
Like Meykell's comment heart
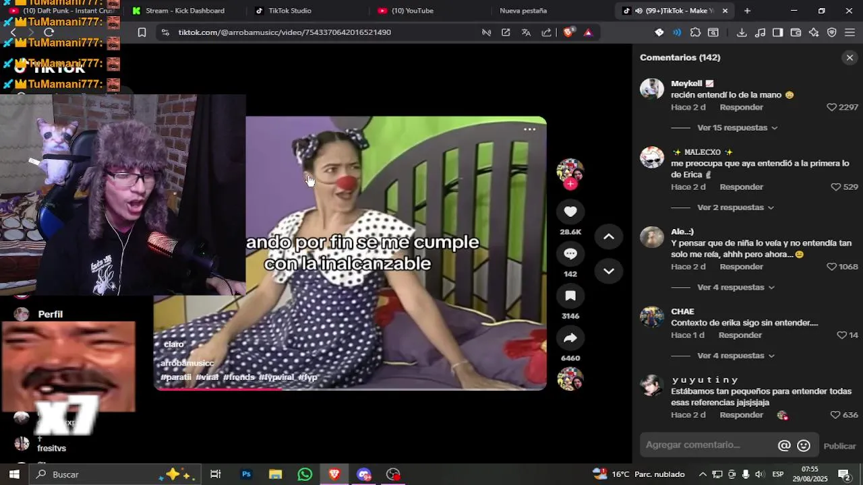tap(831, 107)
